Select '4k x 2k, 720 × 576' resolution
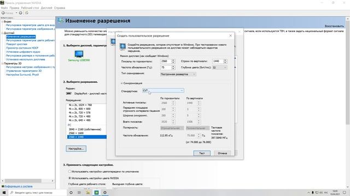 coord(79,113)
